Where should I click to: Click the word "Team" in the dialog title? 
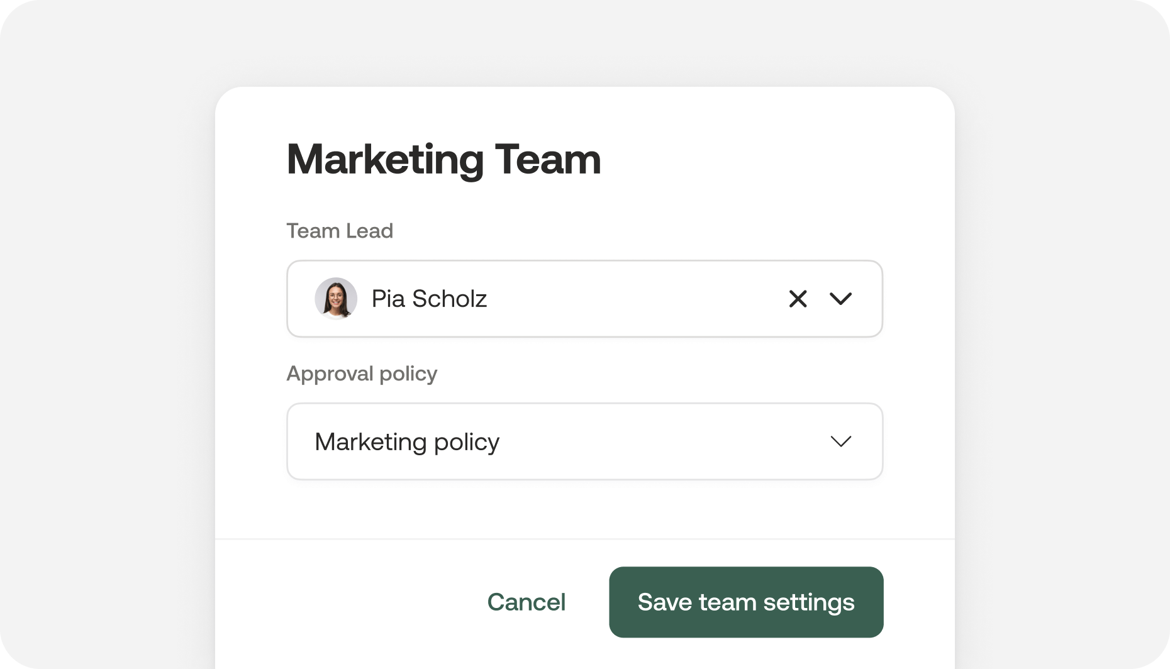tap(548, 159)
